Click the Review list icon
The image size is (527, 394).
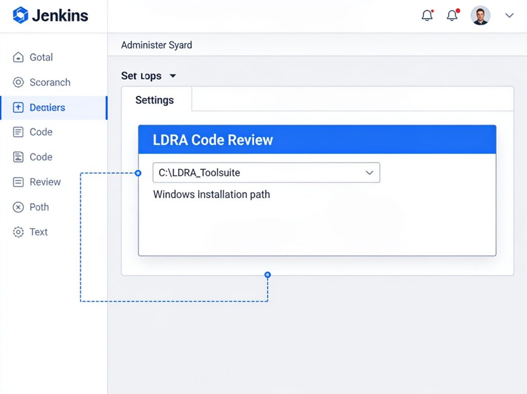tap(18, 182)
